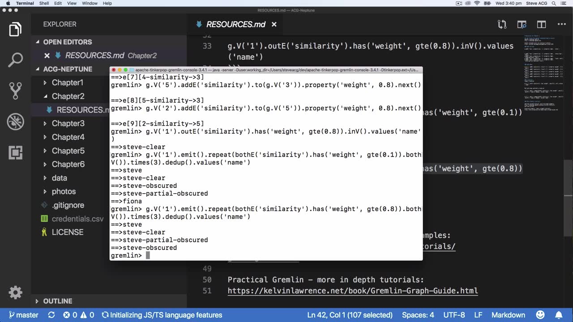Expand the Chapter4 folder
Screen dimensions: 573x322
click(x=68, y=137)
